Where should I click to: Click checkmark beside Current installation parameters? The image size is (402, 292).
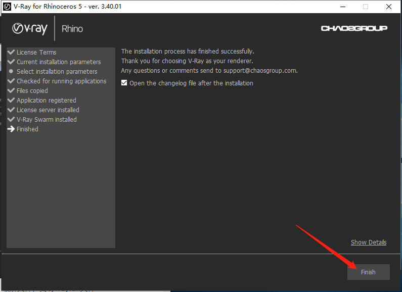pos(11,62)
